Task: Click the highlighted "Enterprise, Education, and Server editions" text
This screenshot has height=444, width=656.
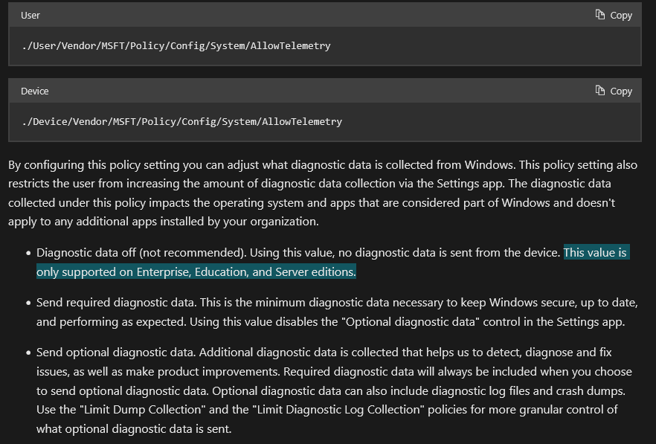Action: click(245, 272)
